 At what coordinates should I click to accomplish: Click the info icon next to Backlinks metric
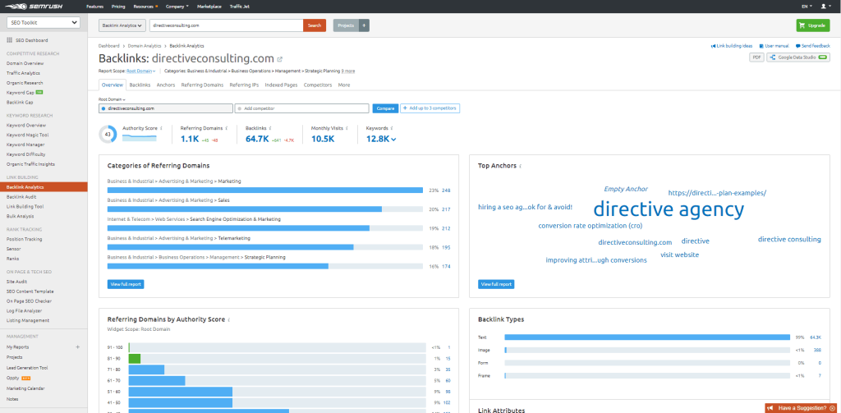[269, 129]
